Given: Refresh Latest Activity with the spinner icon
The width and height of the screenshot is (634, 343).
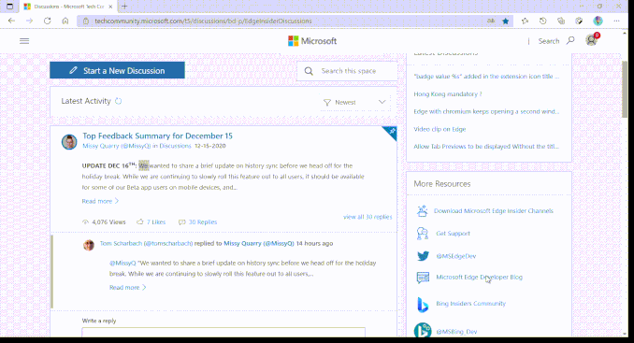Looking at the screenshot, I should coord(118,101).
